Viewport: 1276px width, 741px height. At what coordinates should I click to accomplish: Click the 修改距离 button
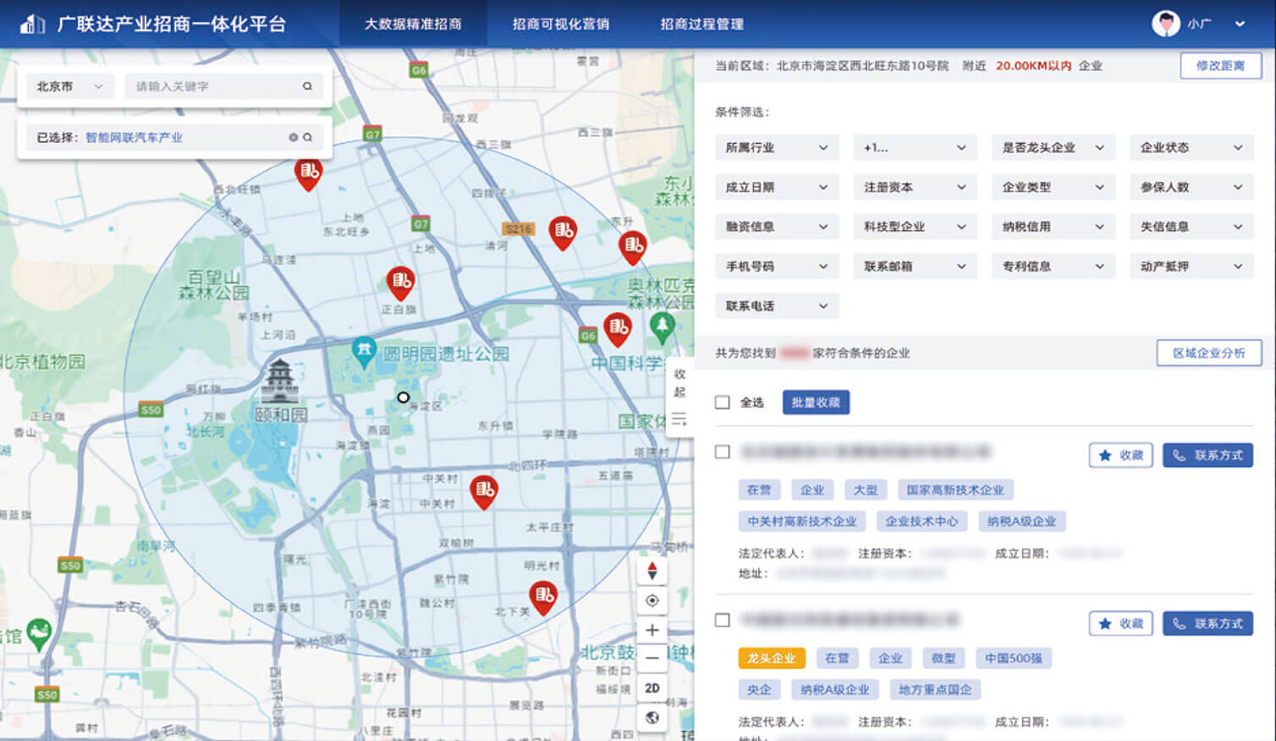1220,65
